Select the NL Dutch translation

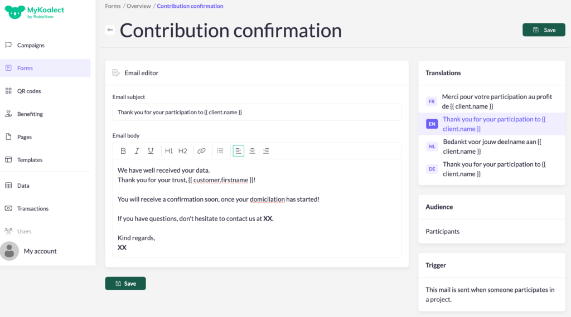(x=491, y=147)
